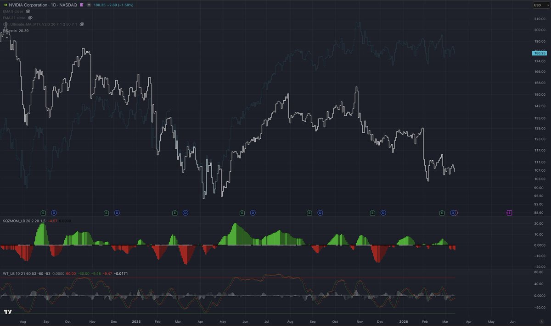Click the 200.00 price axis label

pyautogui.click(x=539, y=30)
